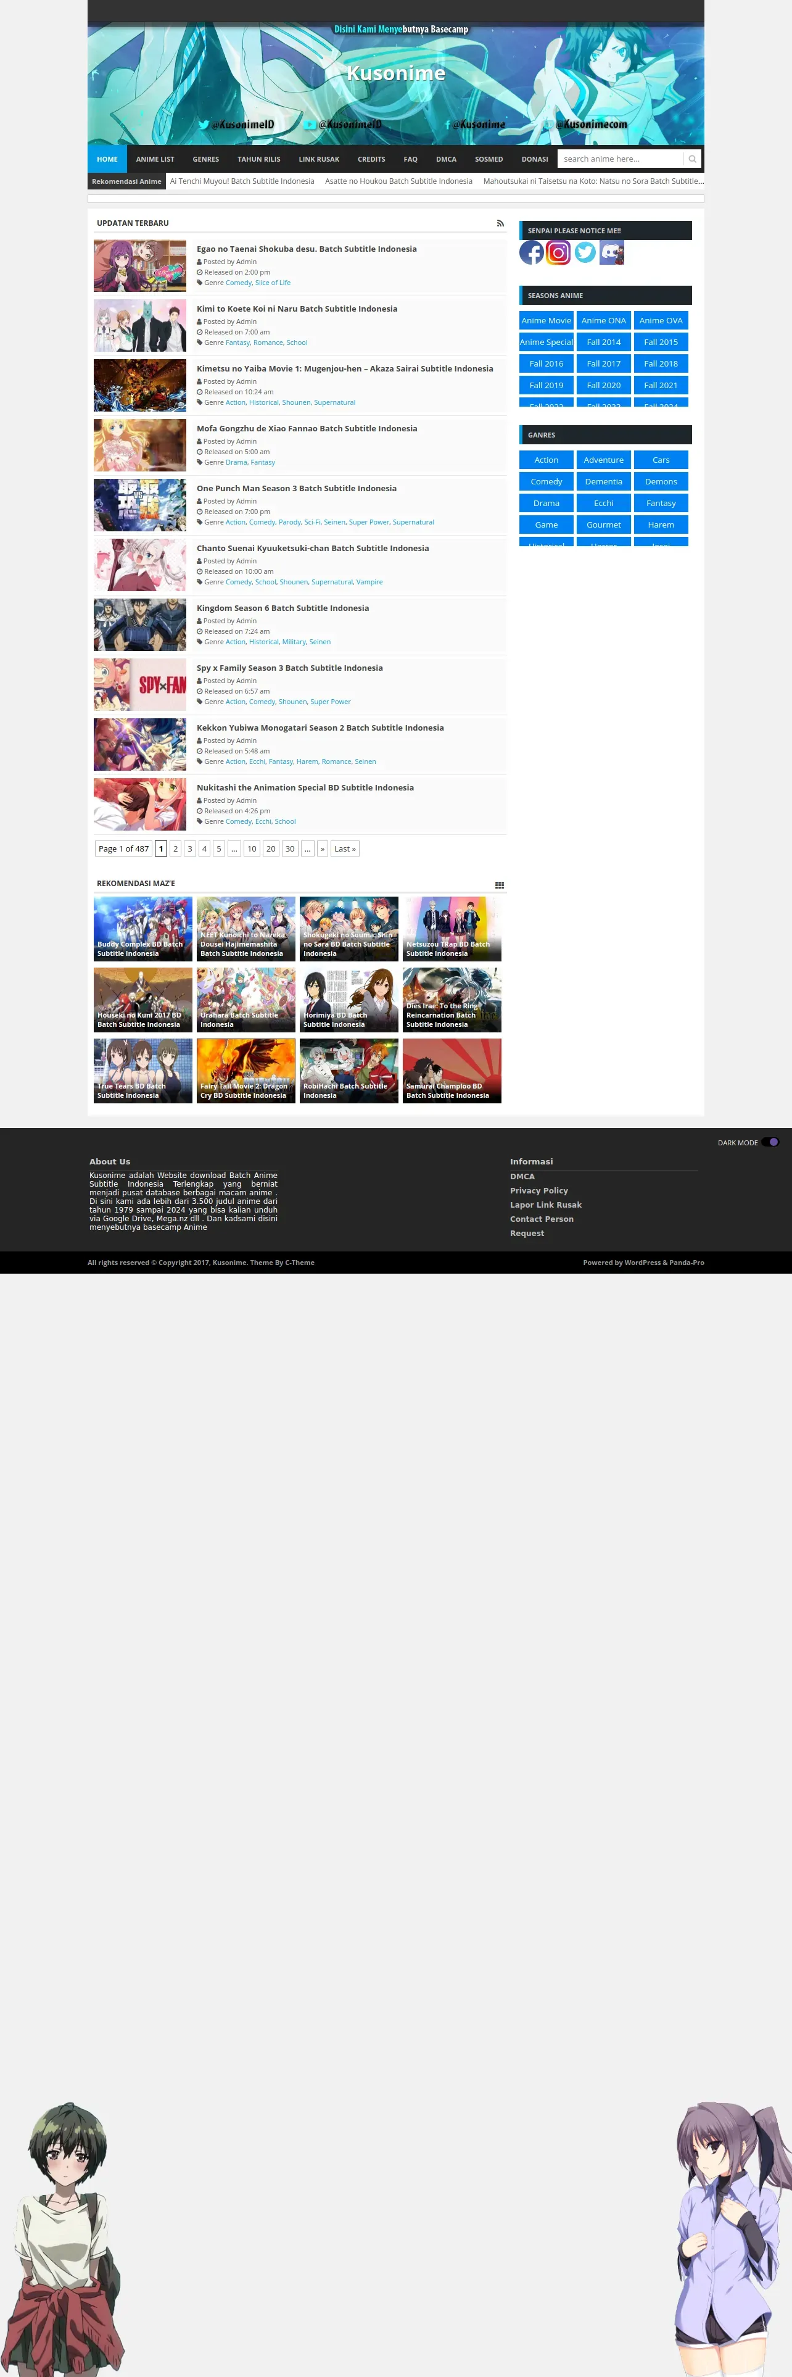Open the DMCA menu item in navbar
Viewport: 792px width, 2377px height.
[x=446, y=159]
